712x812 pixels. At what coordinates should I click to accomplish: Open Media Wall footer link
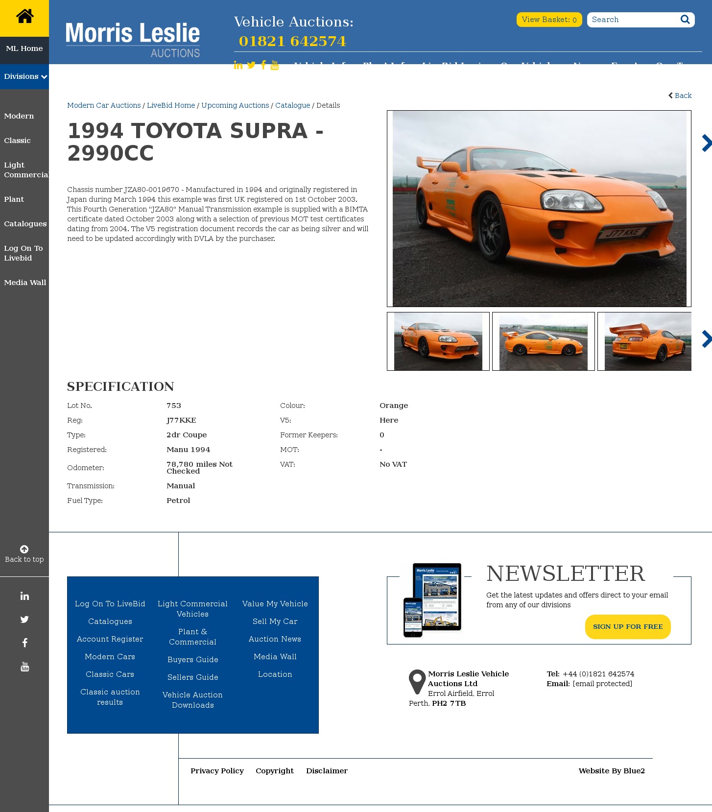pos(275,657)
